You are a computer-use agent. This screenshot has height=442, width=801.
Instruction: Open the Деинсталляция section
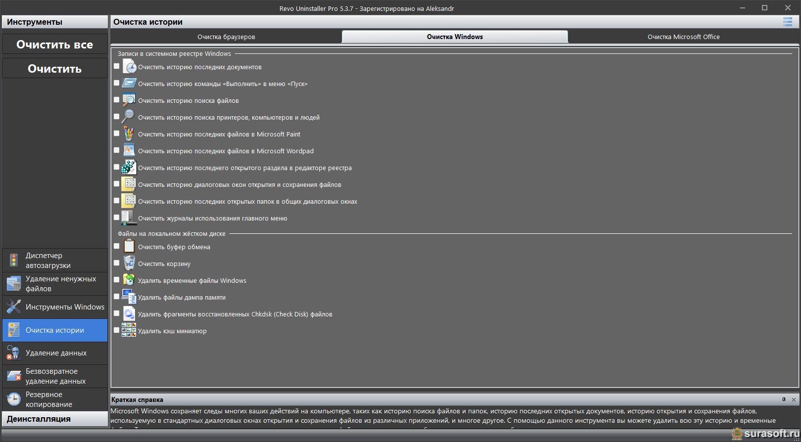55,419
